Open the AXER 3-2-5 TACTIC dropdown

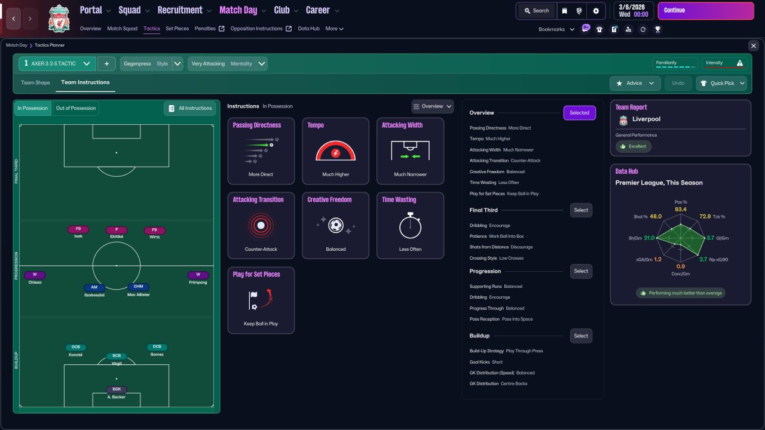(x=57, y=64)
